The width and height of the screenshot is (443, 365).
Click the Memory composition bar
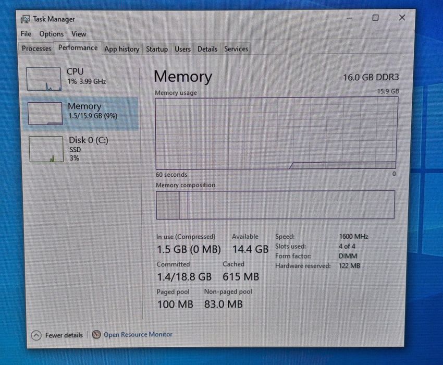point(275,205)
